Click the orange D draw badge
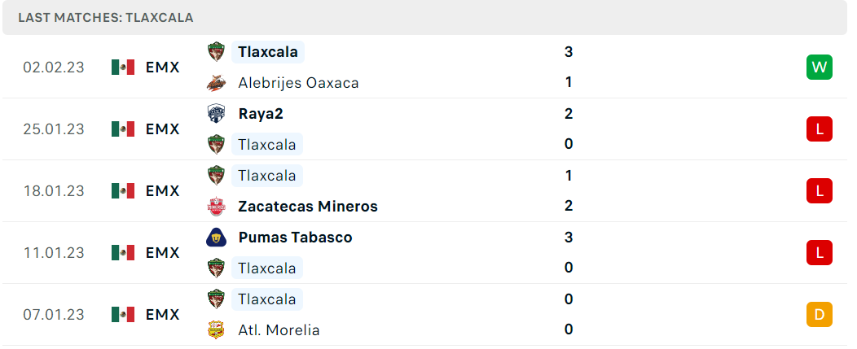The image size is (857, 349). tap(819, 315)
